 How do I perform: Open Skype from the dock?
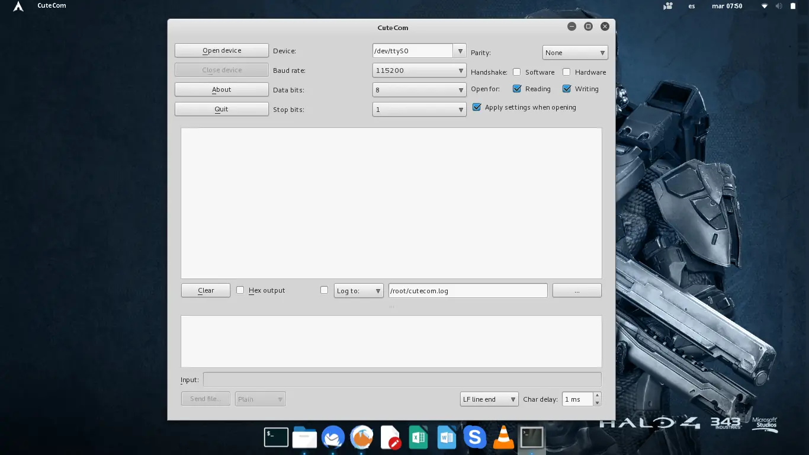pyautogui.click(x=474, y=437)
